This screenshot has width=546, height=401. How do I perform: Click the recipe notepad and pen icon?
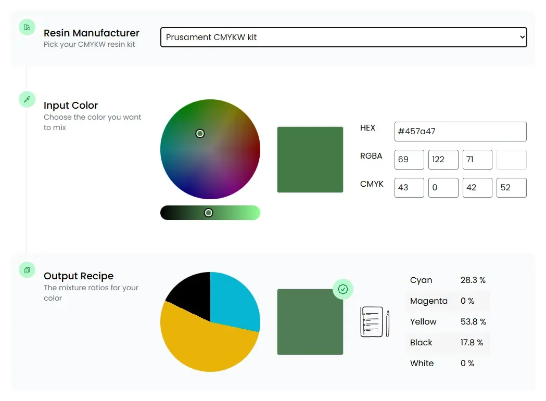pyautogui.click(x=374, y=321)
